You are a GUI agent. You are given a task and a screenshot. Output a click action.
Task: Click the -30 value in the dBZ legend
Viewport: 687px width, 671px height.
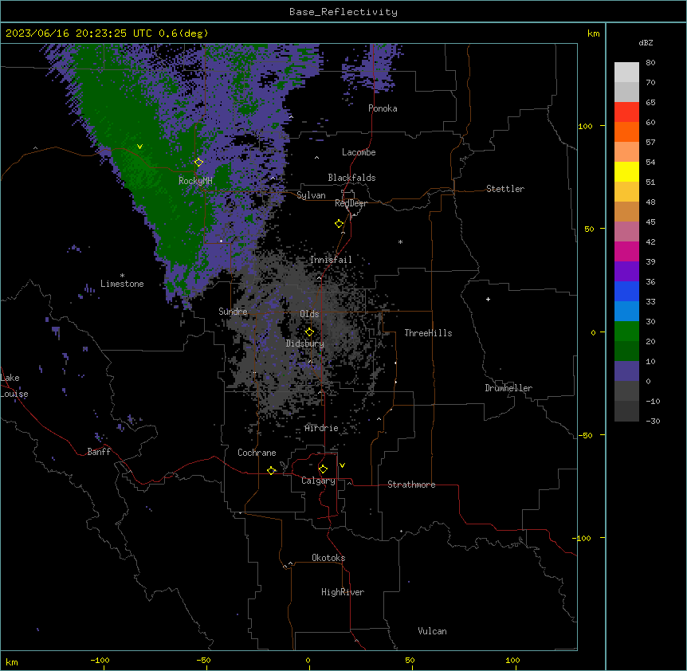tap(653, 421)
